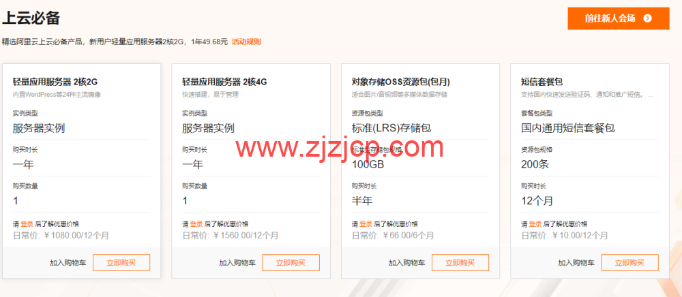The height and width of the screenshot is (297, 682).
Task: Click 一年 duration in 2核4G card
Action: (x=193, y=165)
